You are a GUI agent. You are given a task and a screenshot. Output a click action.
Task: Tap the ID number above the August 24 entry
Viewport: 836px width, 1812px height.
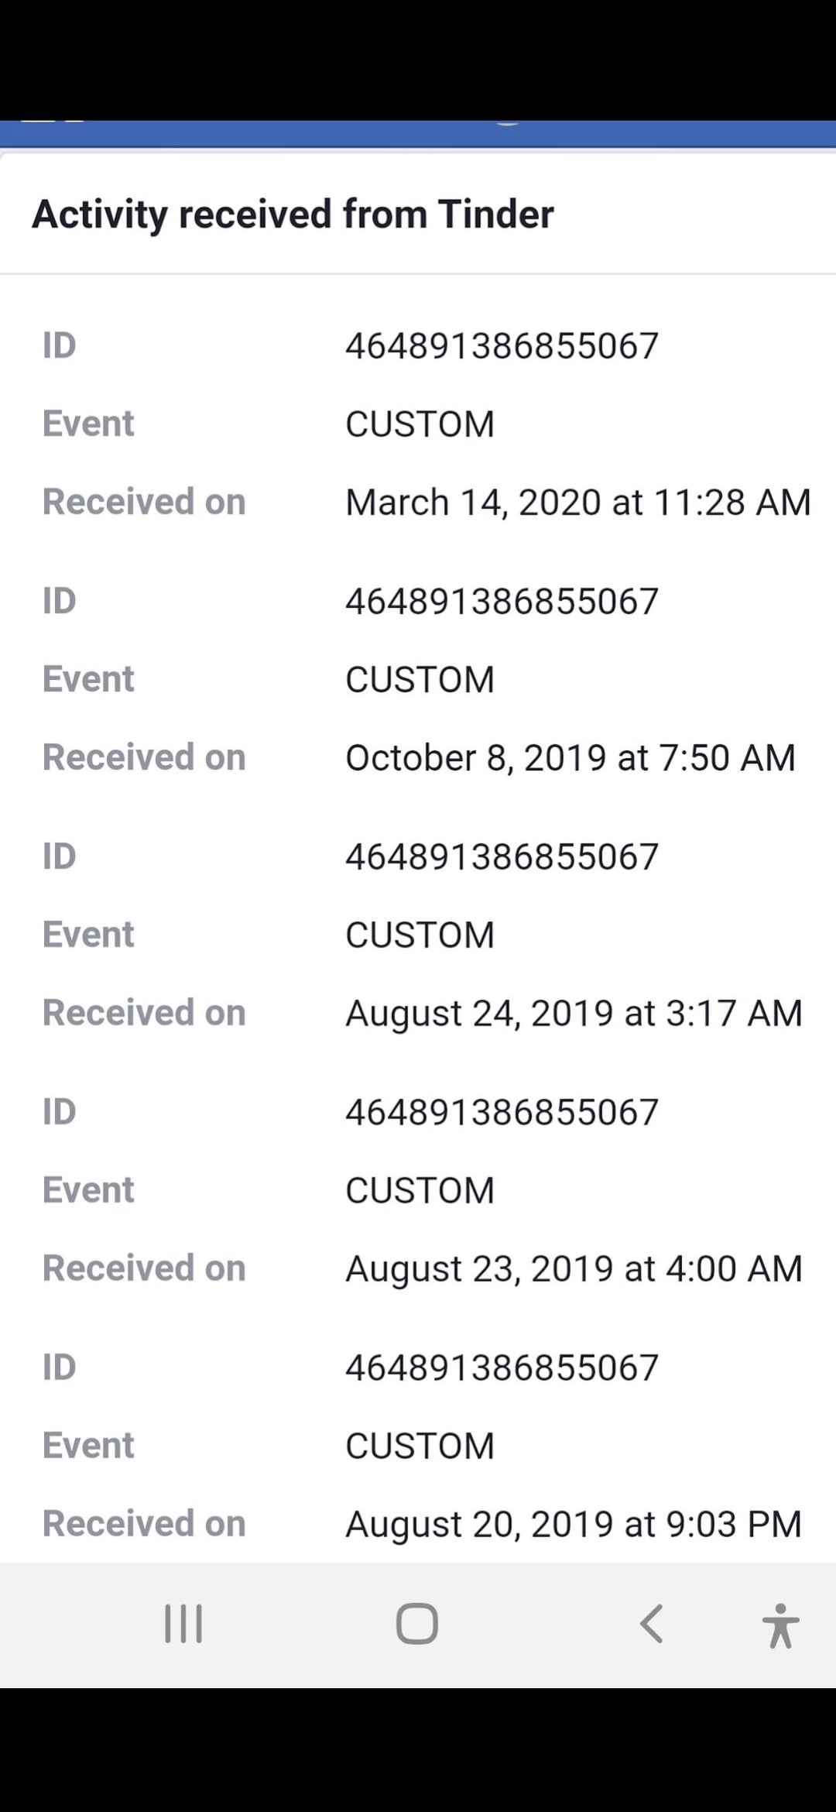502,857
